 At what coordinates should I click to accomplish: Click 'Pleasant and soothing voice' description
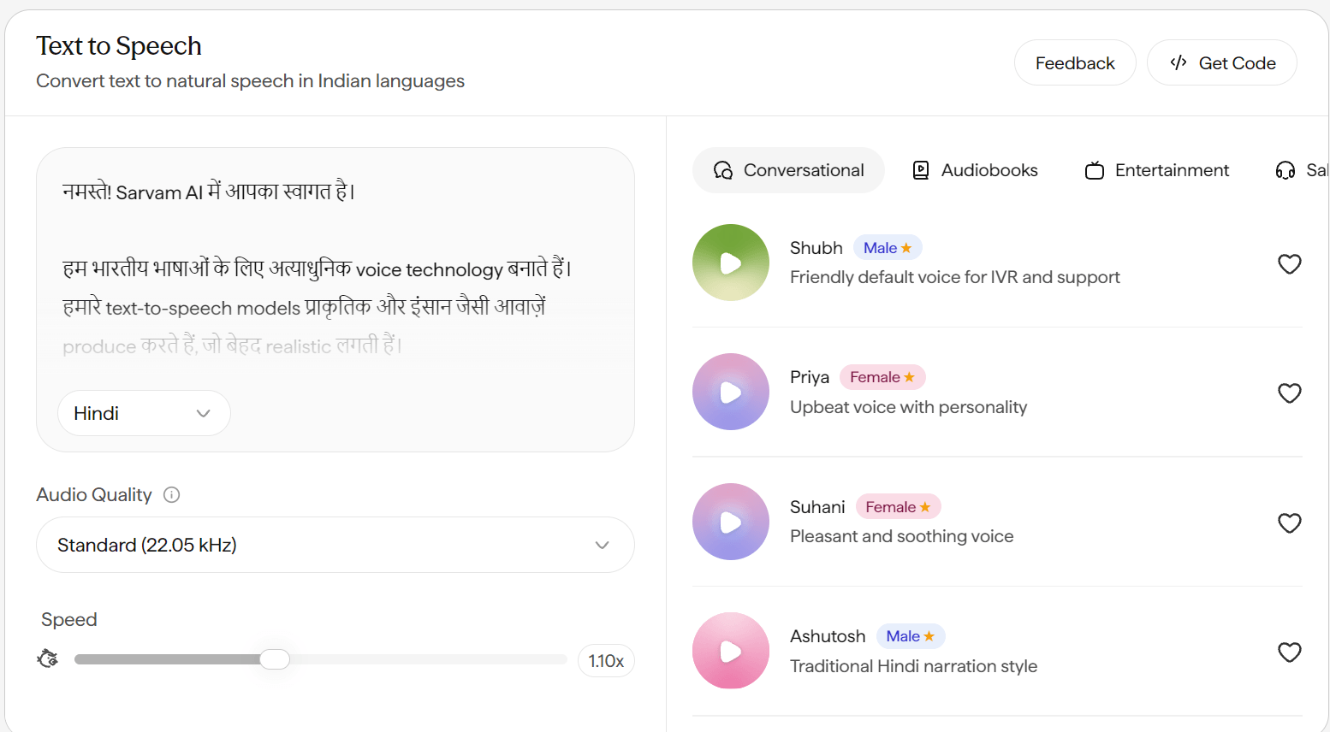pos(901,536)
